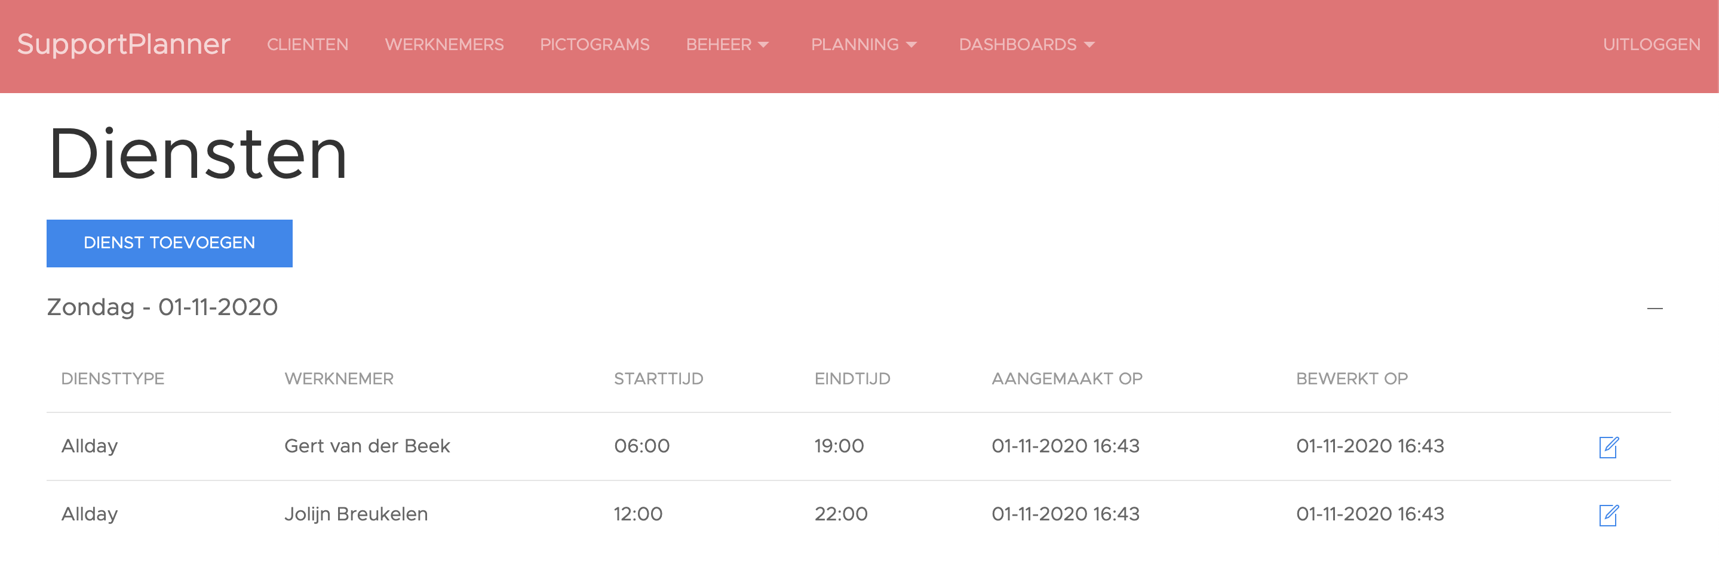The height and width of the screenshot is (561, 1719).
Task: Open the Beheer dropdown menu
Action: point(727,45)
